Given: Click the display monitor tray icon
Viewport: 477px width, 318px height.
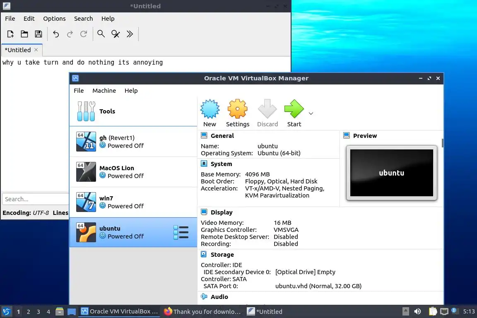Looking at the screenshot, I should pos(444,311).
